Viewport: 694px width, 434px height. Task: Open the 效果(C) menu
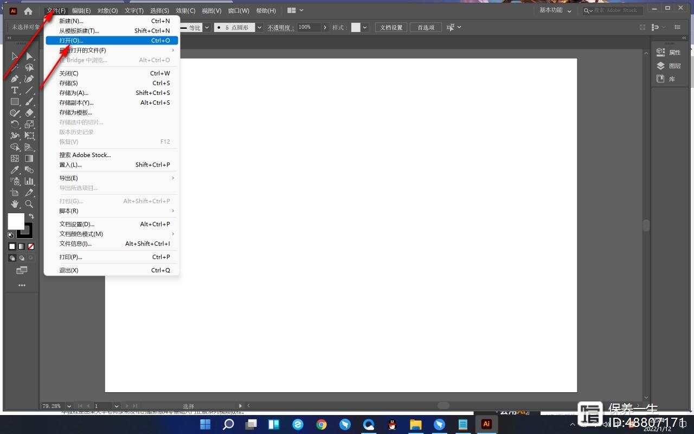pos(185,11)
